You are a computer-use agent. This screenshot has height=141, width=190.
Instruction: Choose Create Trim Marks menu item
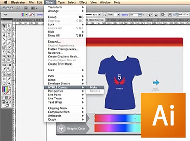point(65,64)
